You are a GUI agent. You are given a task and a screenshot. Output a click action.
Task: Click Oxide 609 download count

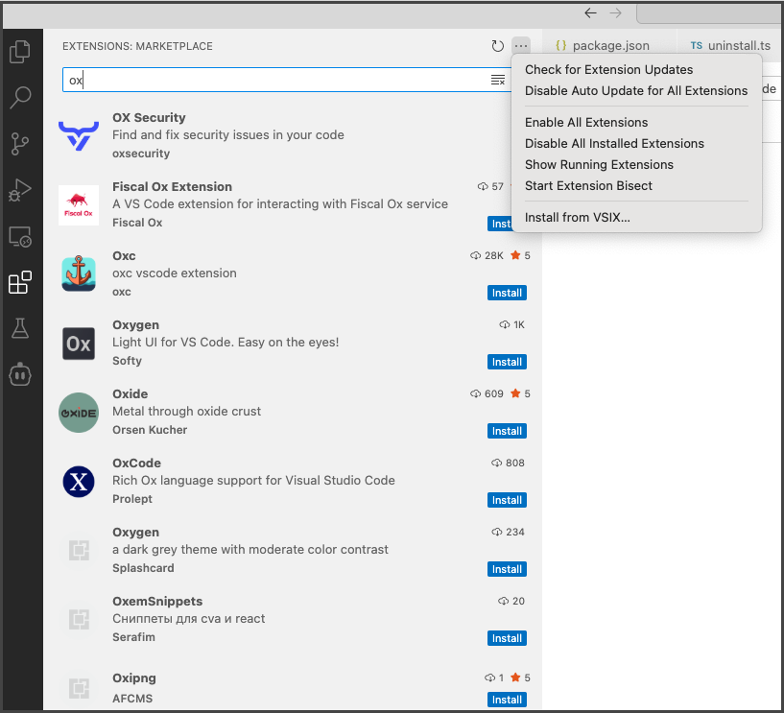click(x=487, y=394)
